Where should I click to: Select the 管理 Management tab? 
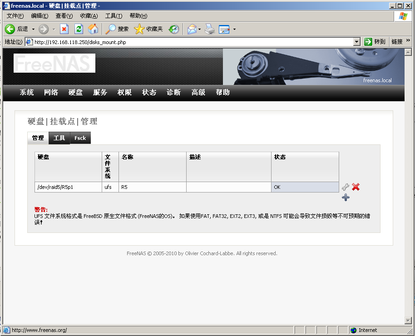[38, 138]
